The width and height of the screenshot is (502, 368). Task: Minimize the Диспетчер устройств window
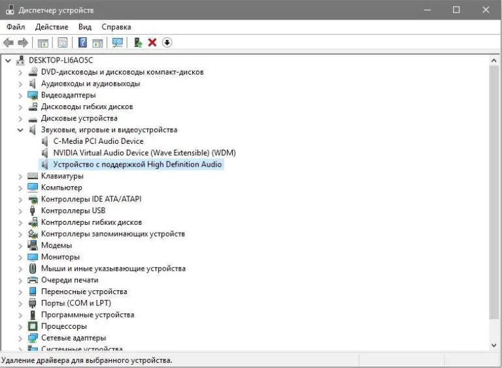[427, 10]
